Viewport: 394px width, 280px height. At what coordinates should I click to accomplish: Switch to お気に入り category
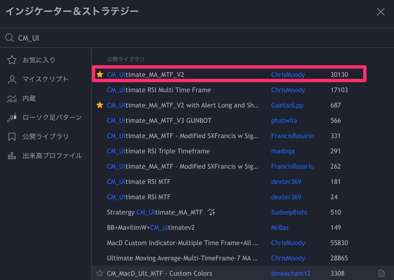click(x=39, y=60)
